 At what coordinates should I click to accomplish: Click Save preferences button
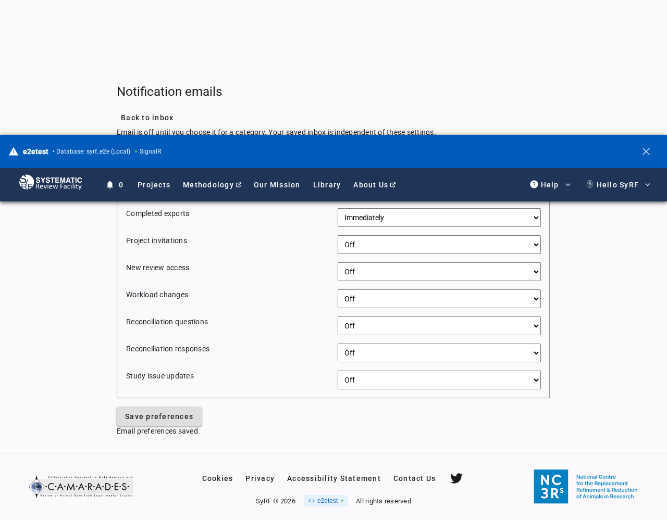click(159, 416)
